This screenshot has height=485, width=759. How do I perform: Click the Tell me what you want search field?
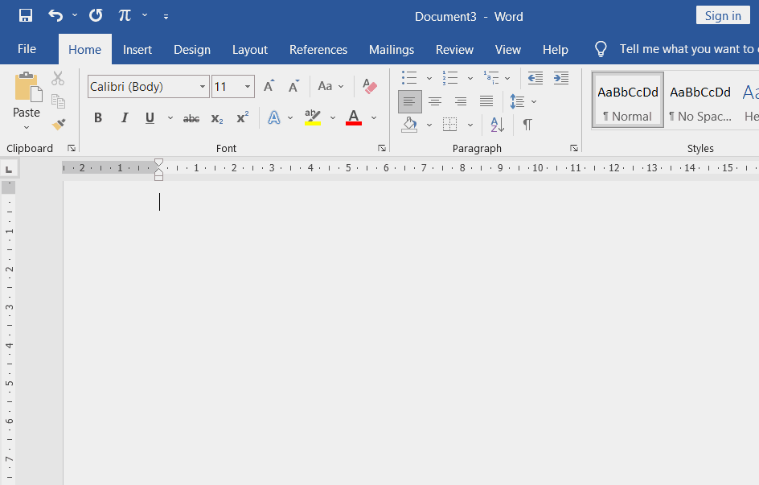pyautogui.click(x=686, y=49)
